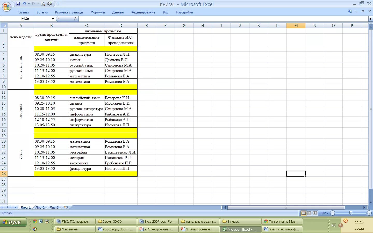Expand hidden system tray icons arrow
373x233 pixels.
(x=341, y=225)
